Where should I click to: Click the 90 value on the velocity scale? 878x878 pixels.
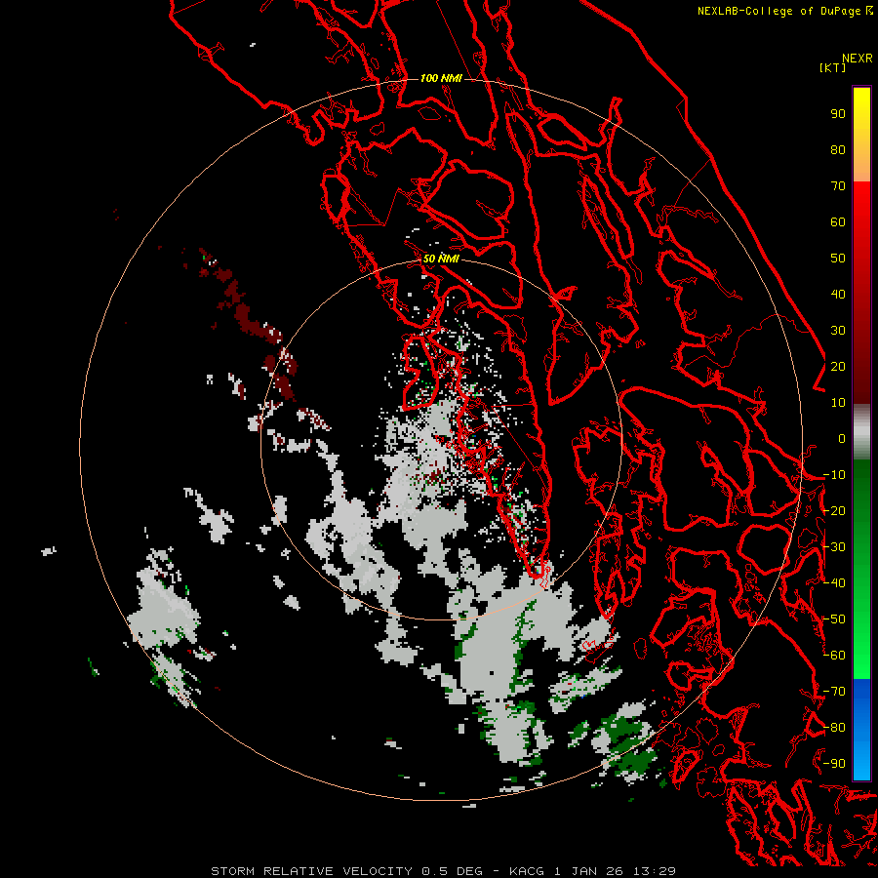838,114
